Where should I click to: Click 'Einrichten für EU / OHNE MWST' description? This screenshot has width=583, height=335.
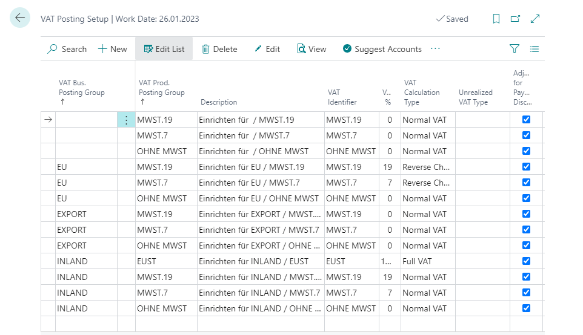261,198
